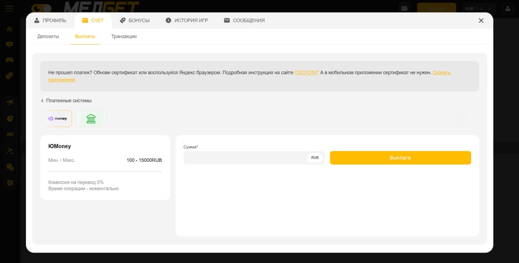The height and width of the screenshot is (263, 519).
Task: Open the hamburger menu in the sidebar
Action: tap(9, 8)
